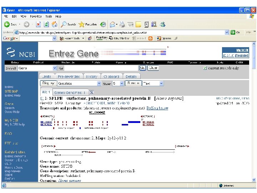
Task: Switch to the Details tab
Action: (x=131, y=76)
